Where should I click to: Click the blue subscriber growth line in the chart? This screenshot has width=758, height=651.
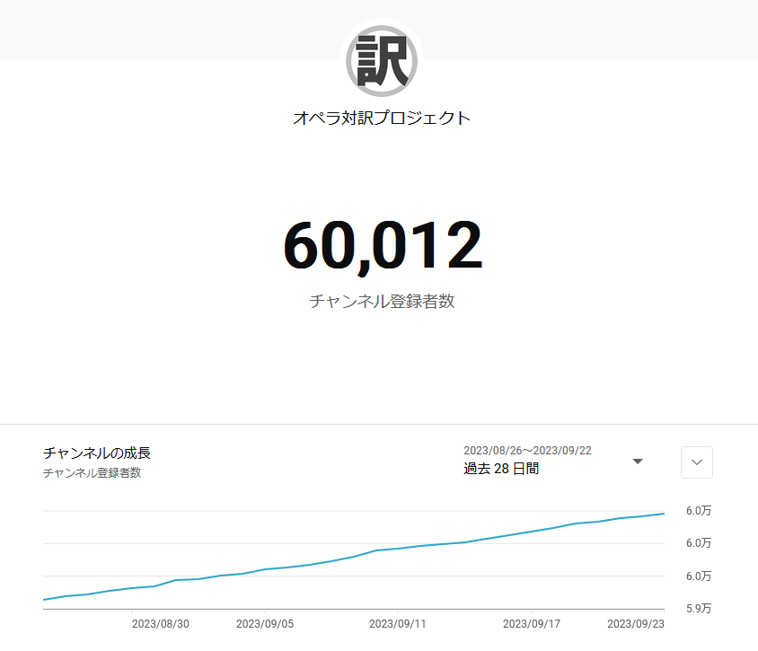pyautogui.click(x=354, y=557)
